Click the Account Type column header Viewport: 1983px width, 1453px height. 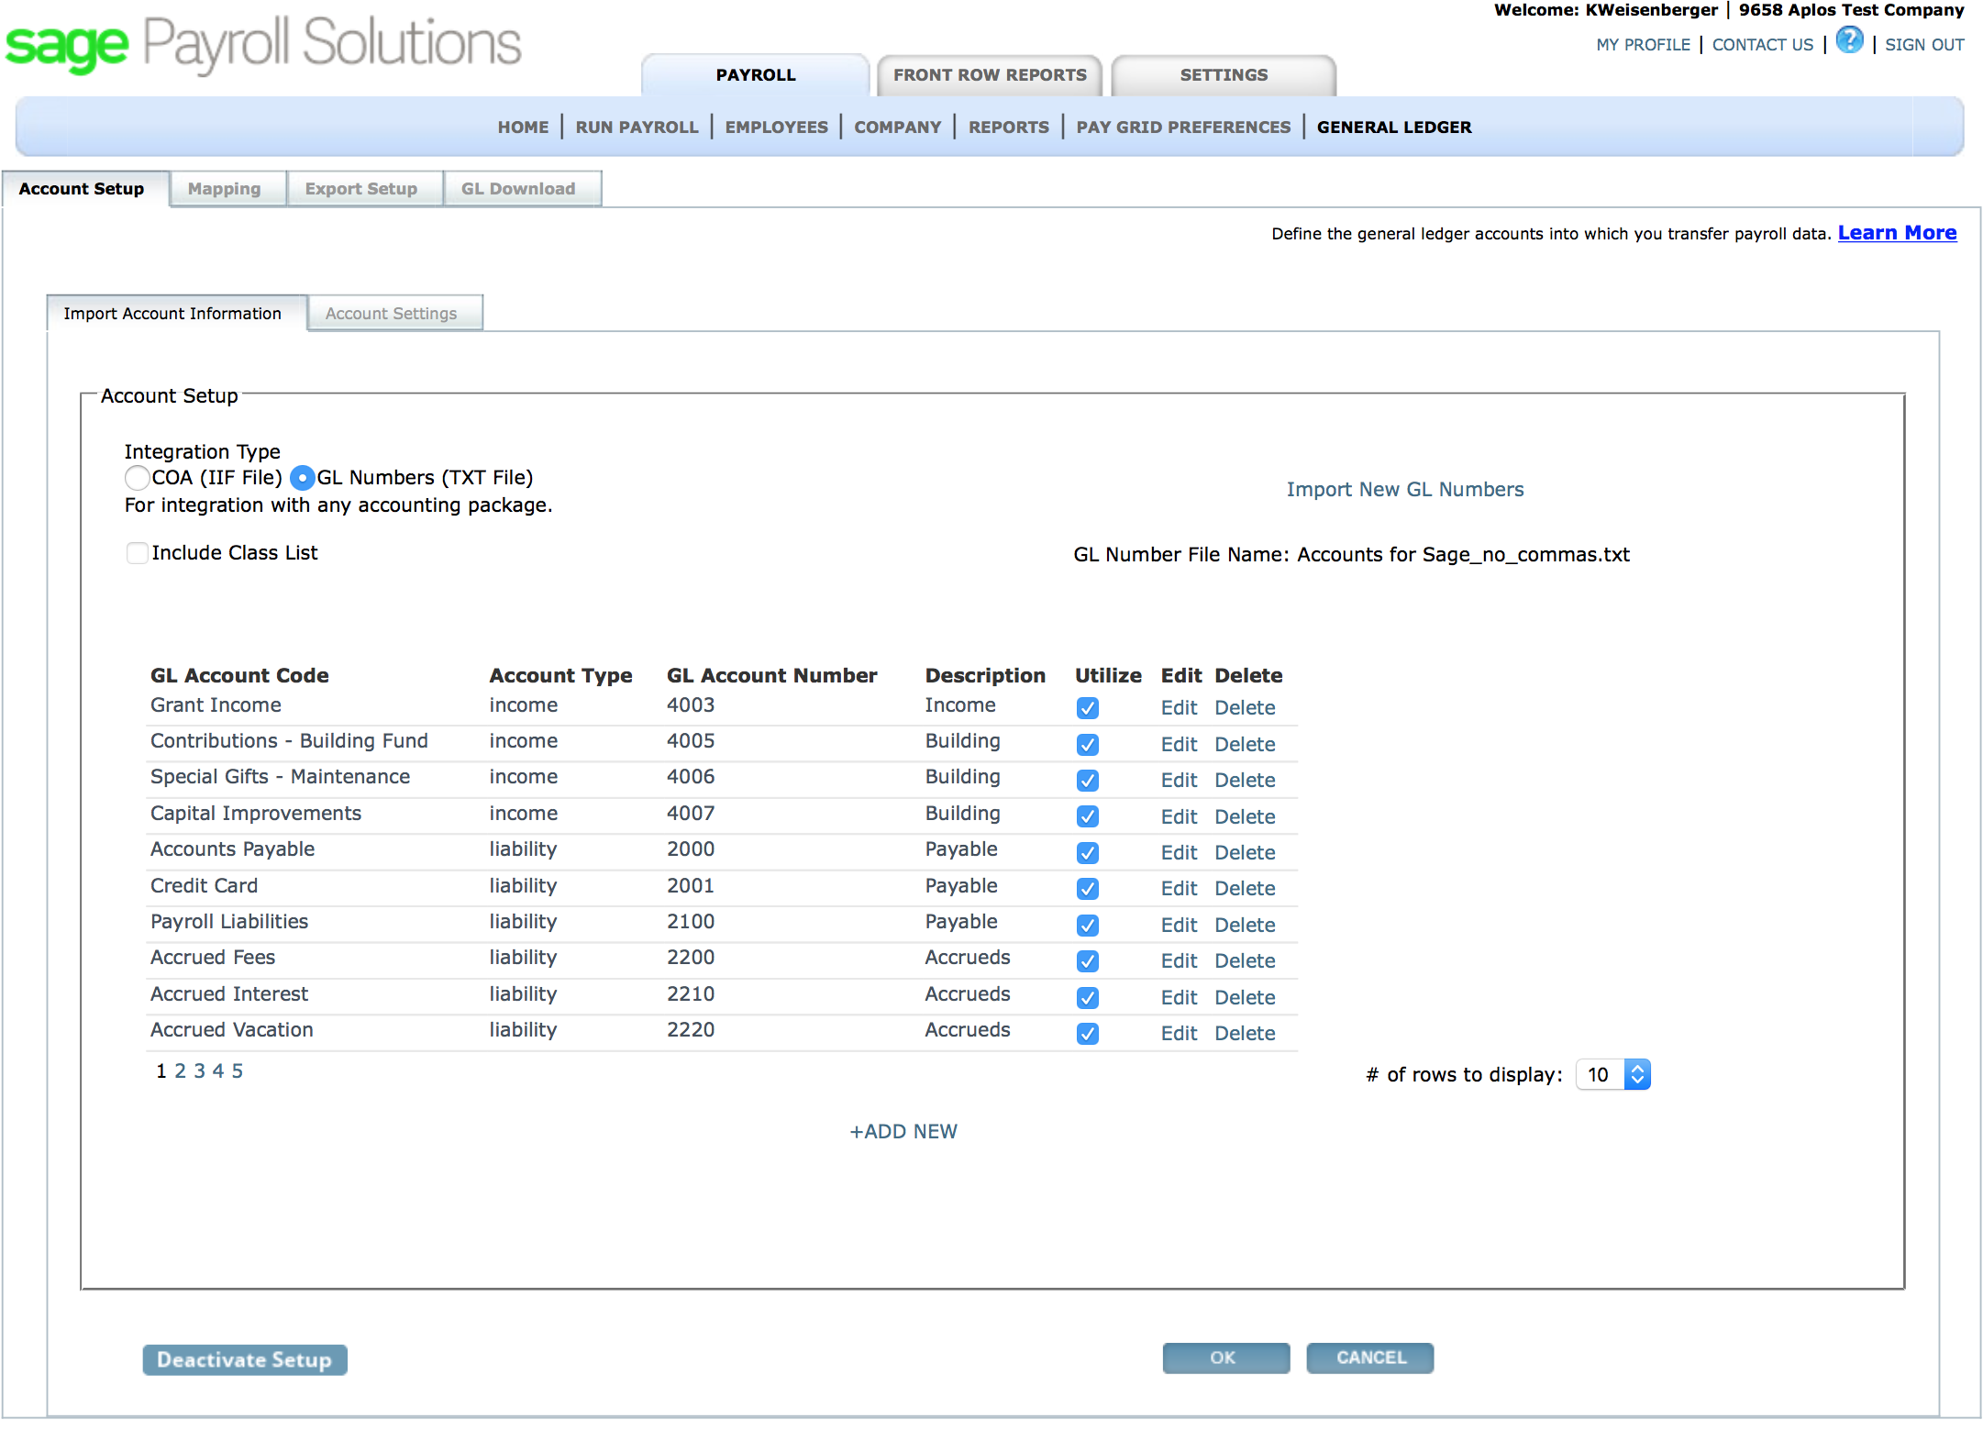(560, 676)
